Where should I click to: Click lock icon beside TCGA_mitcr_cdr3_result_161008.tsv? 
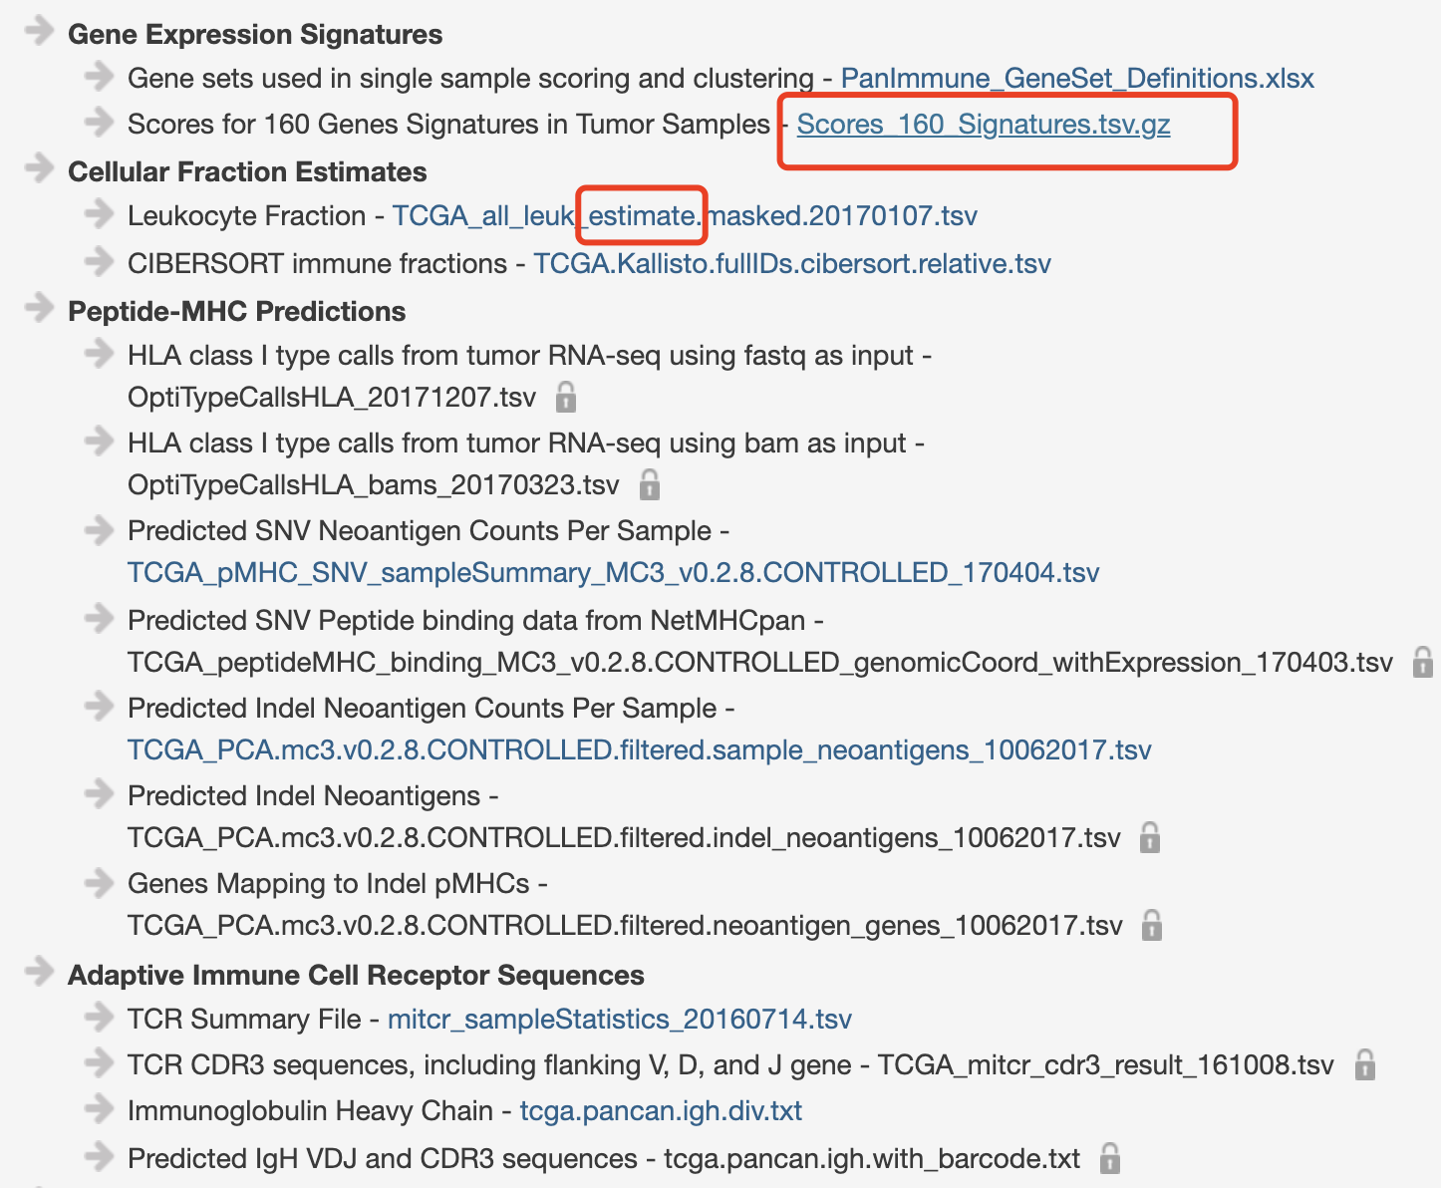(1365, 1064)
